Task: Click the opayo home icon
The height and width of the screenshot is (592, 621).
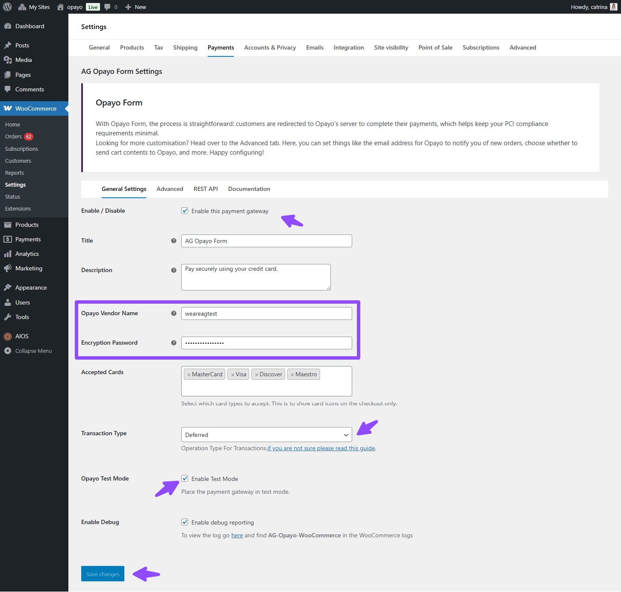Action: [60, 7]
